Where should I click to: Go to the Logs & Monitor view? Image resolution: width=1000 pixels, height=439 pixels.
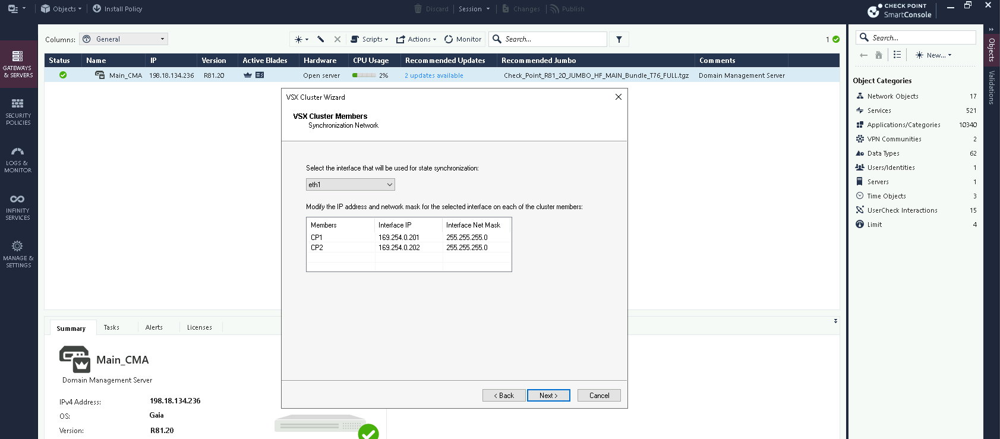pyautogui.click(x=18, y=159)
